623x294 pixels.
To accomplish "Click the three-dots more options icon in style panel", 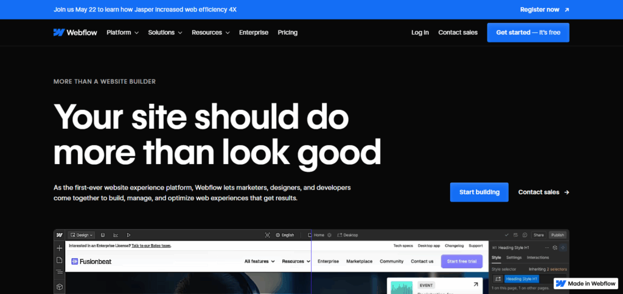I will click(x=547, y=247).
